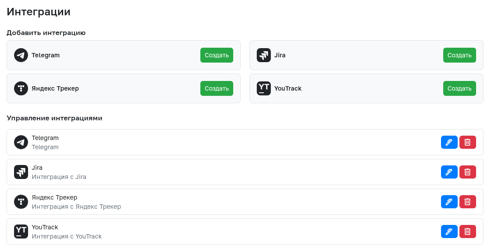The width and height of the screenshot is (491, 249).
Task: Edit the YouTrack integration
Action: tap(449, 231)
